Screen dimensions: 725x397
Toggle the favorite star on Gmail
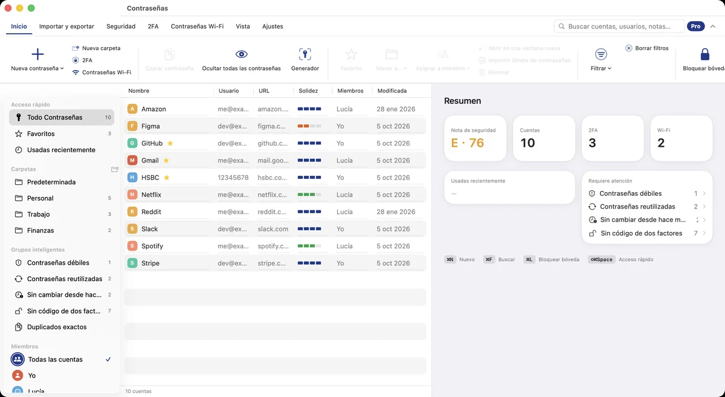click(166, 161)
